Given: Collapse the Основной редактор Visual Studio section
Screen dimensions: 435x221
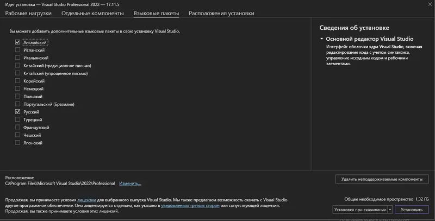Looking at the screenshot, I should [321, 39].
